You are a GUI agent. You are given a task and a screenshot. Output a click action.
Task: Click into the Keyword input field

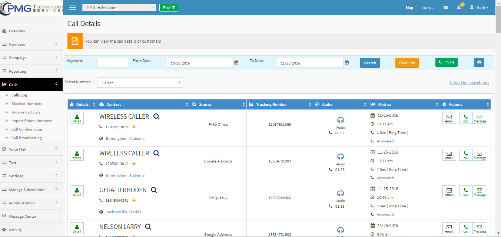(113, 63)
